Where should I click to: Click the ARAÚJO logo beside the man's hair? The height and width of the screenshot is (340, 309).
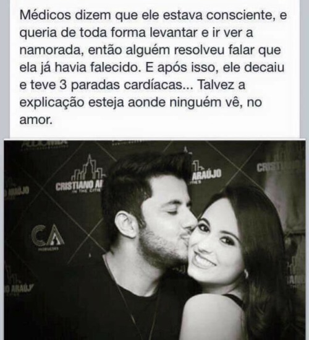coord(207,175)
